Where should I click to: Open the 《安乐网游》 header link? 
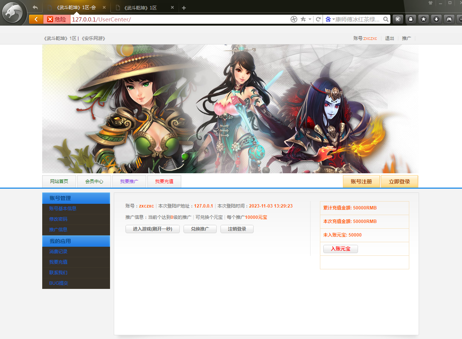[x=93, y=38]
